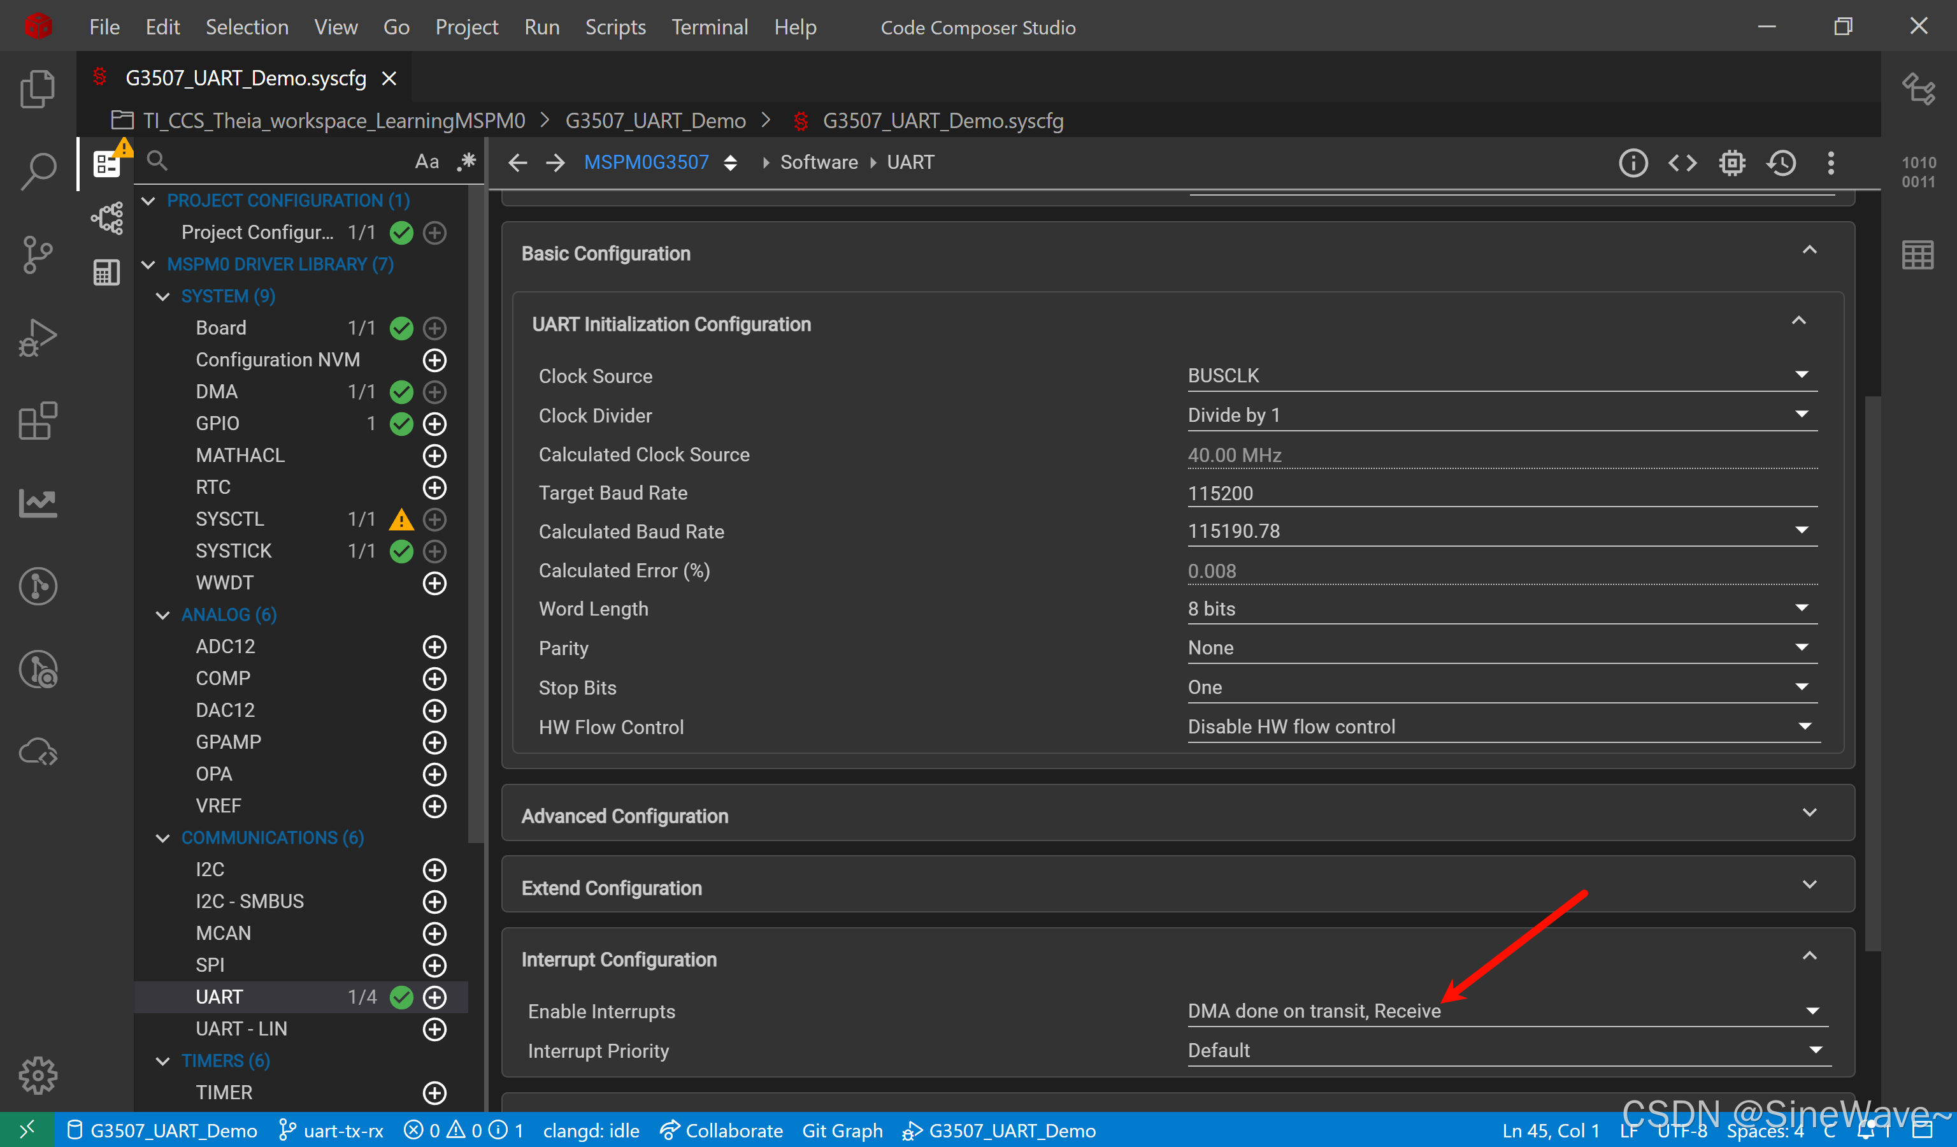
Task: Show module info icon in SysConfig toolbar
Action: click(1632, 163)
